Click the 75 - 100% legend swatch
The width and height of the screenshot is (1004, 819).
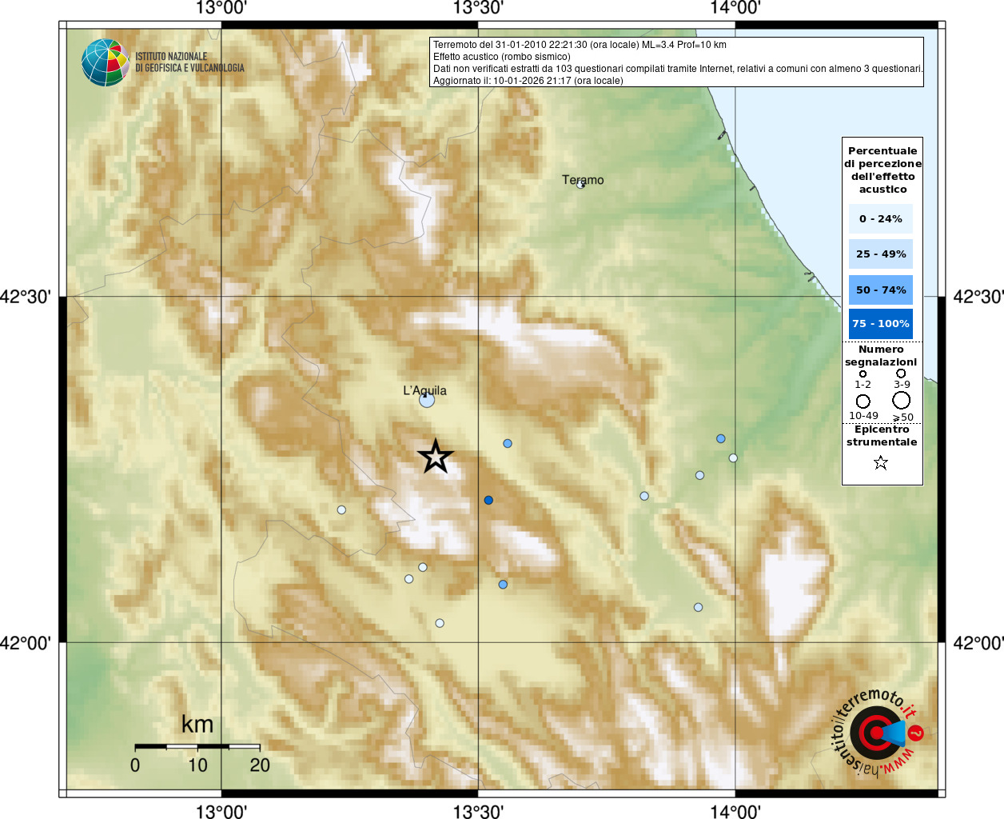click(881, 324)
